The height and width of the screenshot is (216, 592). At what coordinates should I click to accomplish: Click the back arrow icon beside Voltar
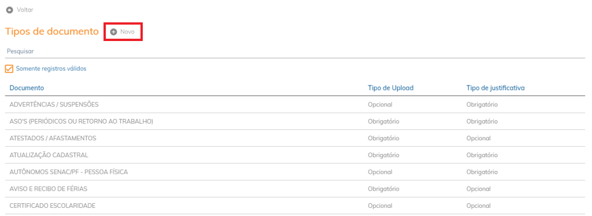[9, 10]
